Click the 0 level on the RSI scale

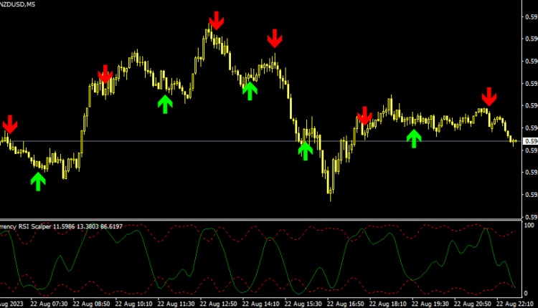[527, 292]
